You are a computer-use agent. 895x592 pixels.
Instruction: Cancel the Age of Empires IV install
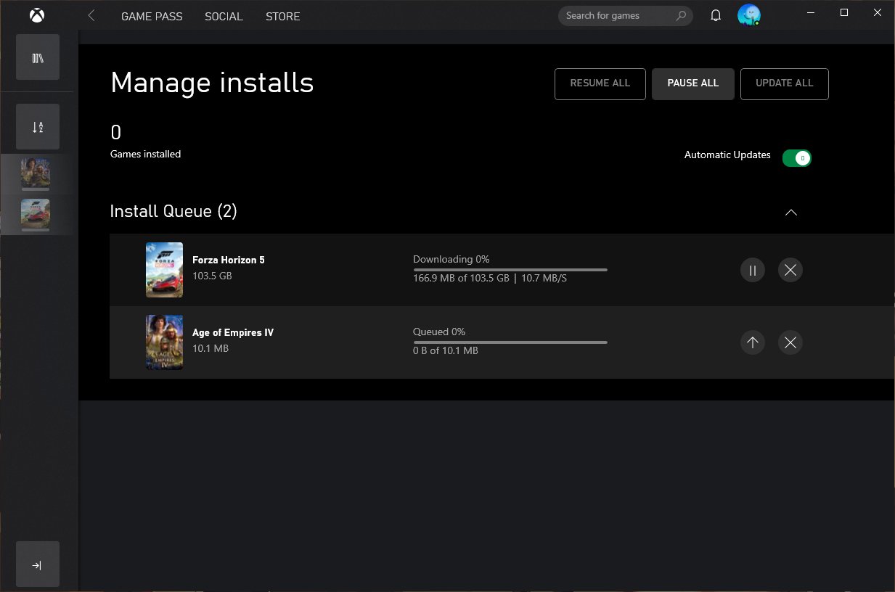pyautogui.click(x=790, y=342)
